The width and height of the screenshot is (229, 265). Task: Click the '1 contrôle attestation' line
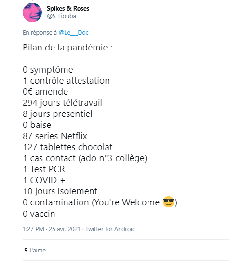pos(66,81)
